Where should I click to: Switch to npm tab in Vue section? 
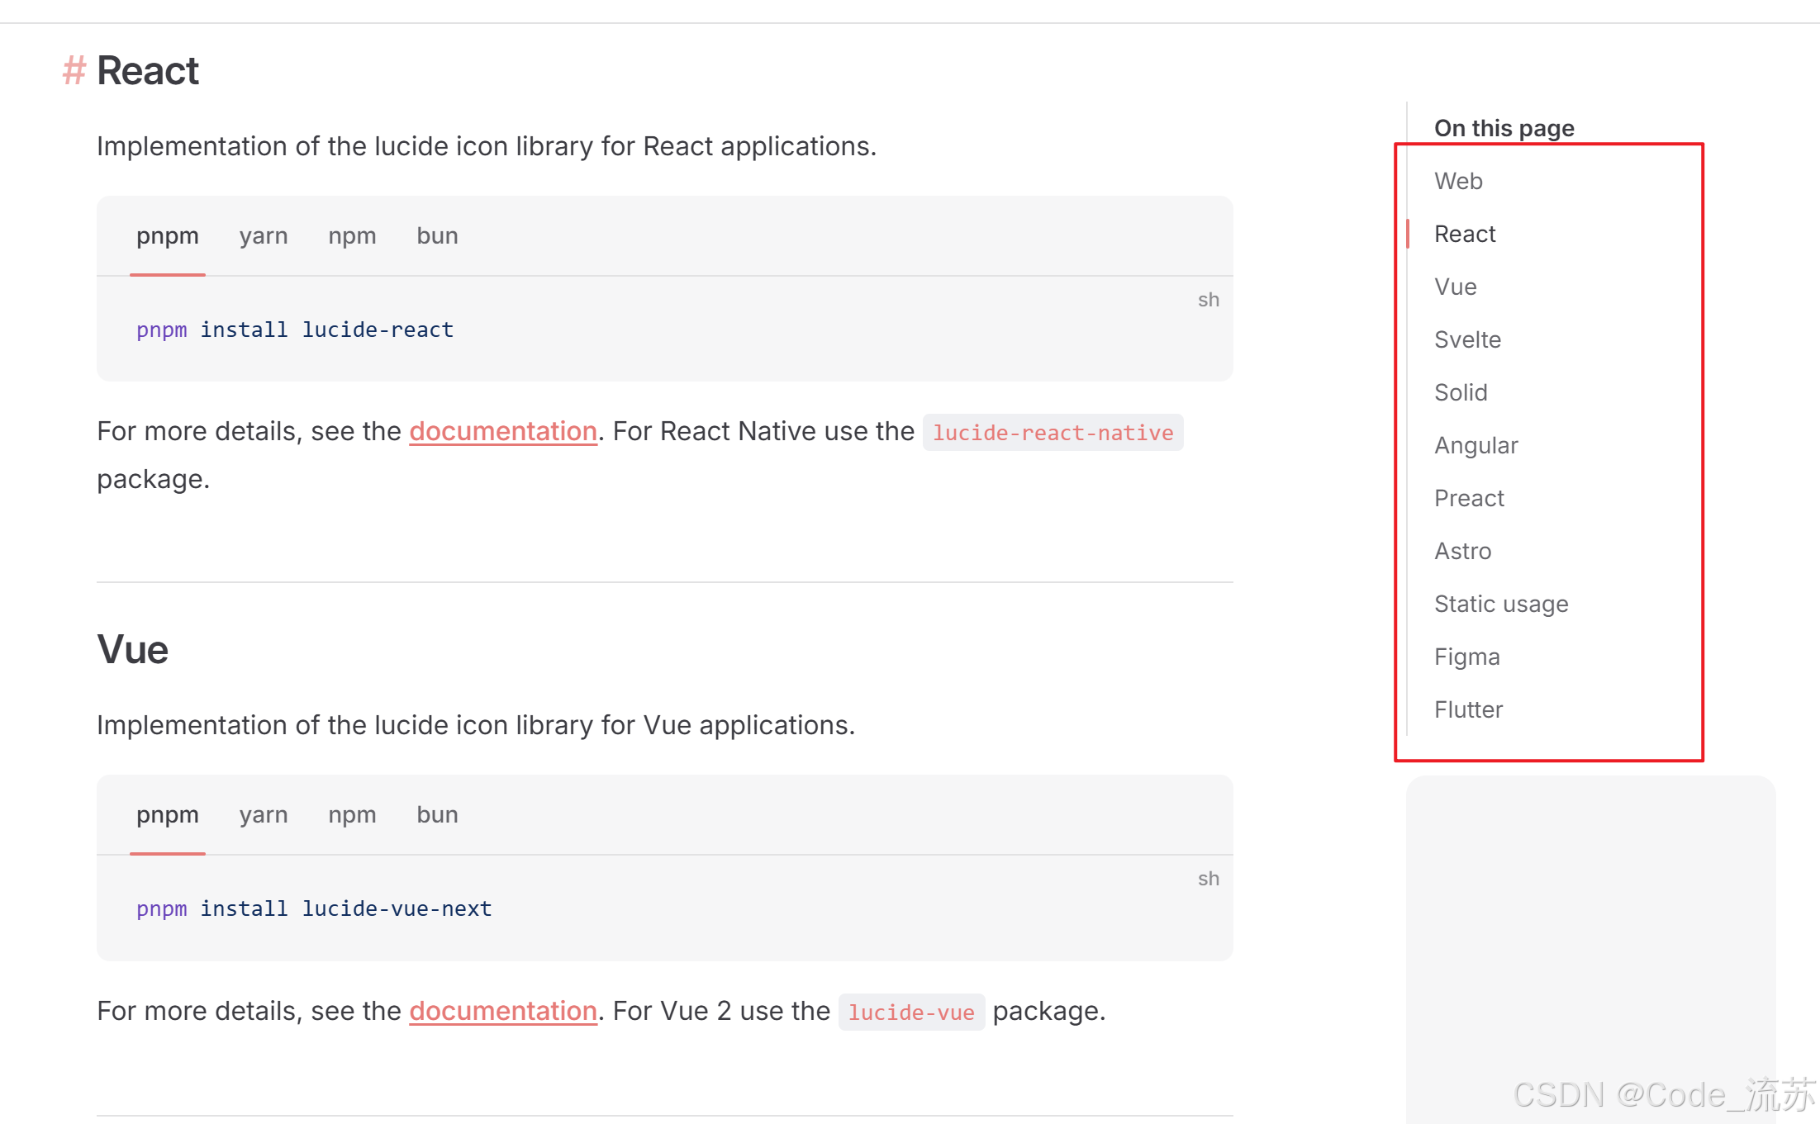352,815
